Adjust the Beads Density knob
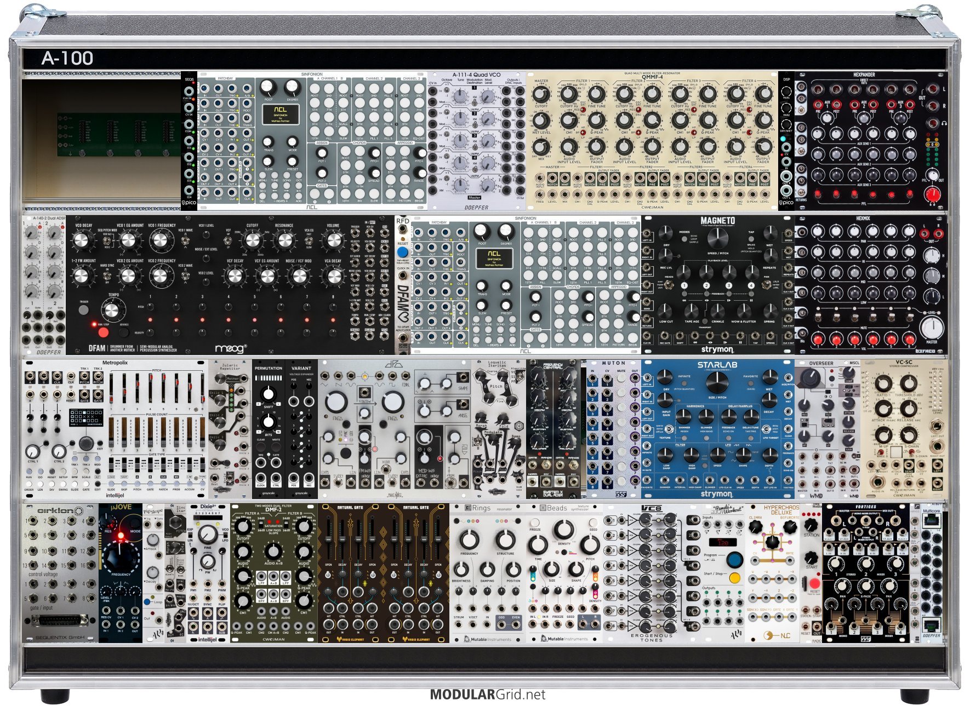 (x=563, y=529)
